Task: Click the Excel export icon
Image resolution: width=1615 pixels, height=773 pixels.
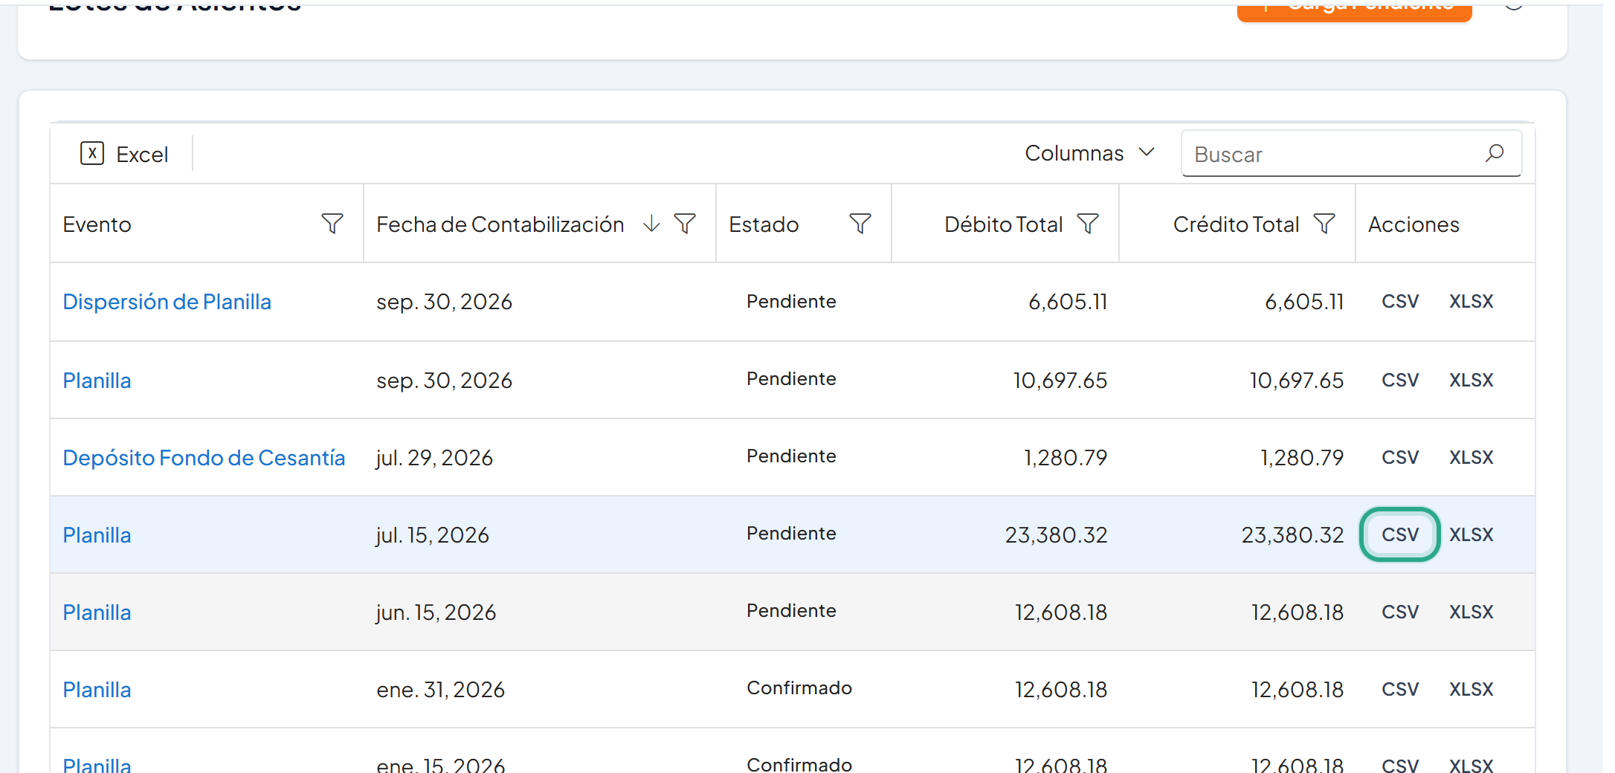Action: 92,154
